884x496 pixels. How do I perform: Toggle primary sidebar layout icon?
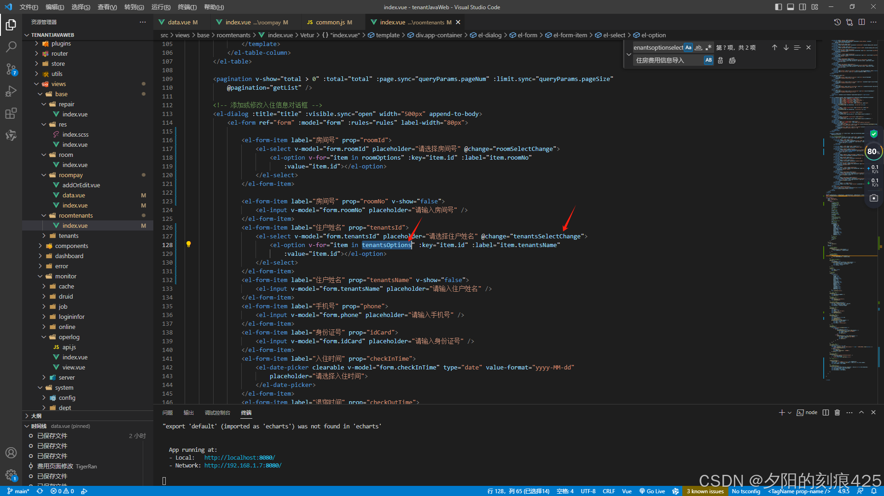click(x=779, y=7)
